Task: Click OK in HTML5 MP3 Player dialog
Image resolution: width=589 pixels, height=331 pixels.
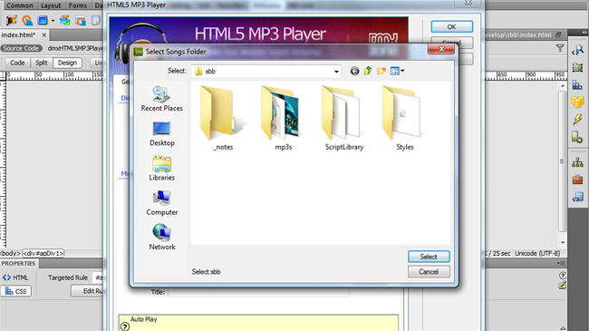Action: point(451,26)
